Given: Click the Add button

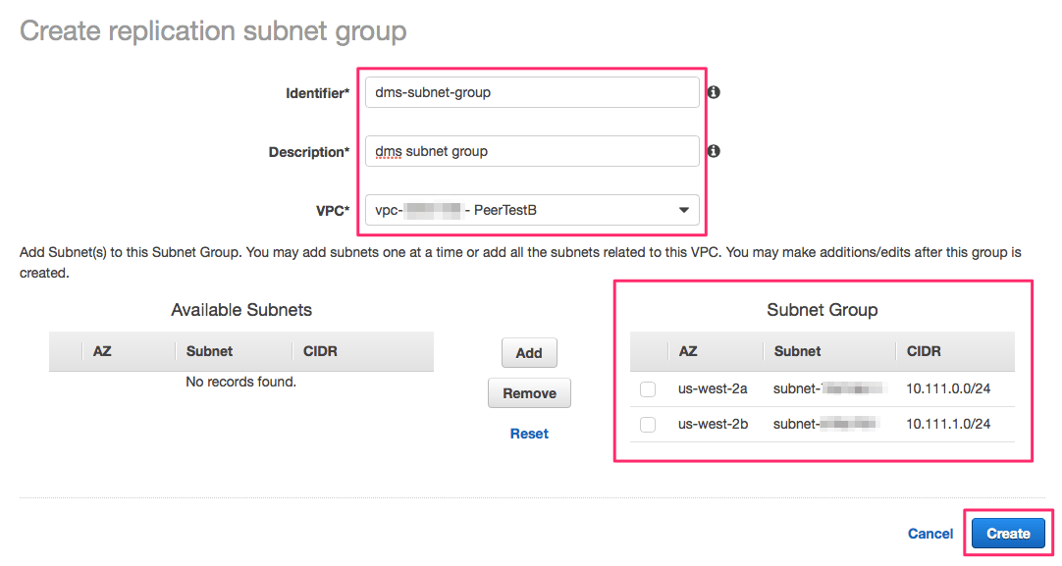Looking at the screenshot, I should click(x=529, y=353).
